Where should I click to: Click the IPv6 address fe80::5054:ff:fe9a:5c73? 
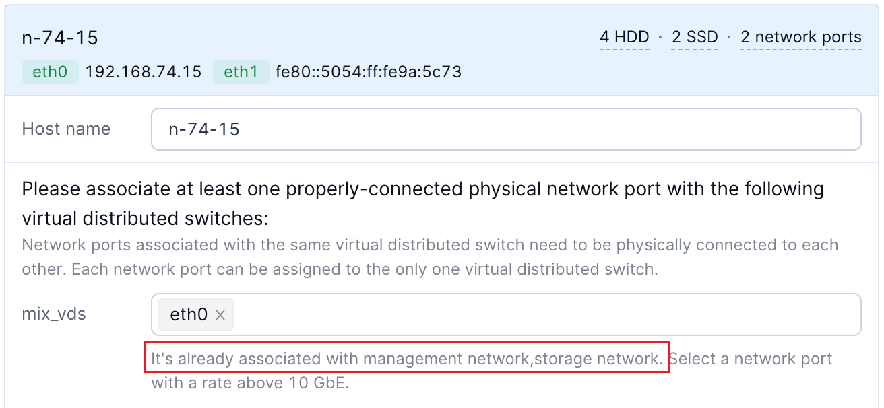click(369, 72)
